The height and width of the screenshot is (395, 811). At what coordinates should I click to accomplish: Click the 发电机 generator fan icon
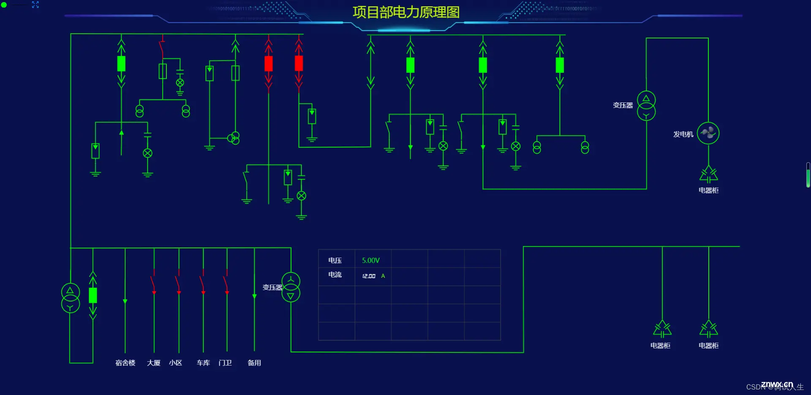click(708, 133)
